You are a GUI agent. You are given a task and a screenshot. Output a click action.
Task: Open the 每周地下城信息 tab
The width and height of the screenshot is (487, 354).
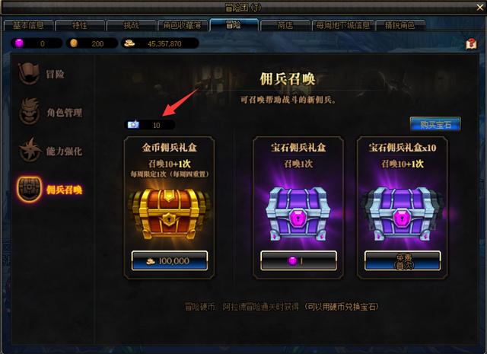(x=343, y=25)
